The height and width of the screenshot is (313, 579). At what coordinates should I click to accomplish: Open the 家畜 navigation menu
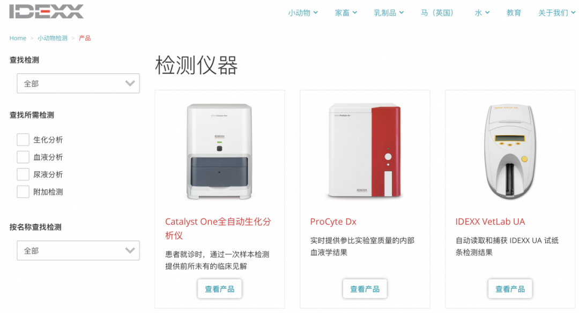346,13
